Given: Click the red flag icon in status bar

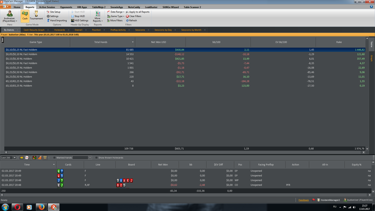Looking at the screenshot, I should [x=313, y=200].
